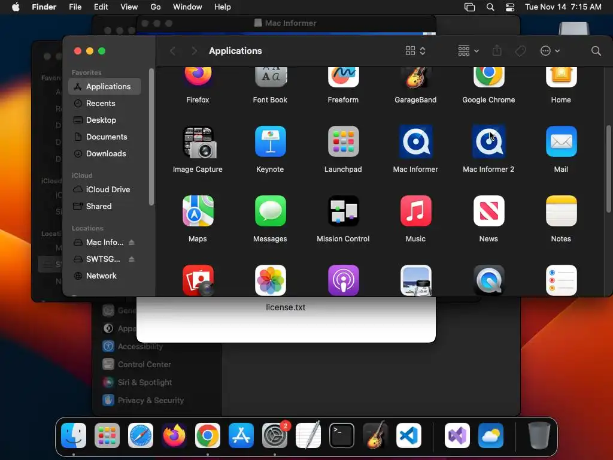This screenshot has height=460, width=613.
Task: Open the Edit menu
Action: click(x=101, y=7)
